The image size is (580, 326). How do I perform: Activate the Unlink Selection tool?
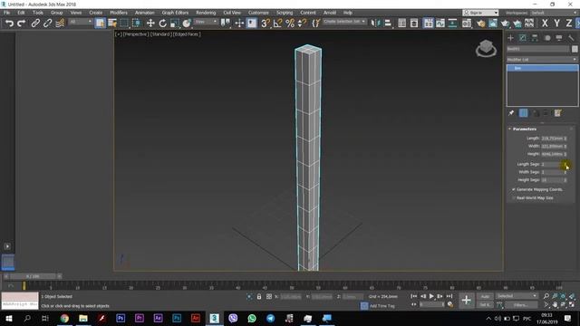coord(47,24)
